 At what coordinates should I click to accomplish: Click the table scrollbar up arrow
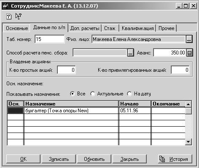coord(188,104)
